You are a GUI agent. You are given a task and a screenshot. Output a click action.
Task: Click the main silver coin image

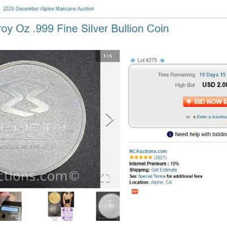tap(50, 119)
